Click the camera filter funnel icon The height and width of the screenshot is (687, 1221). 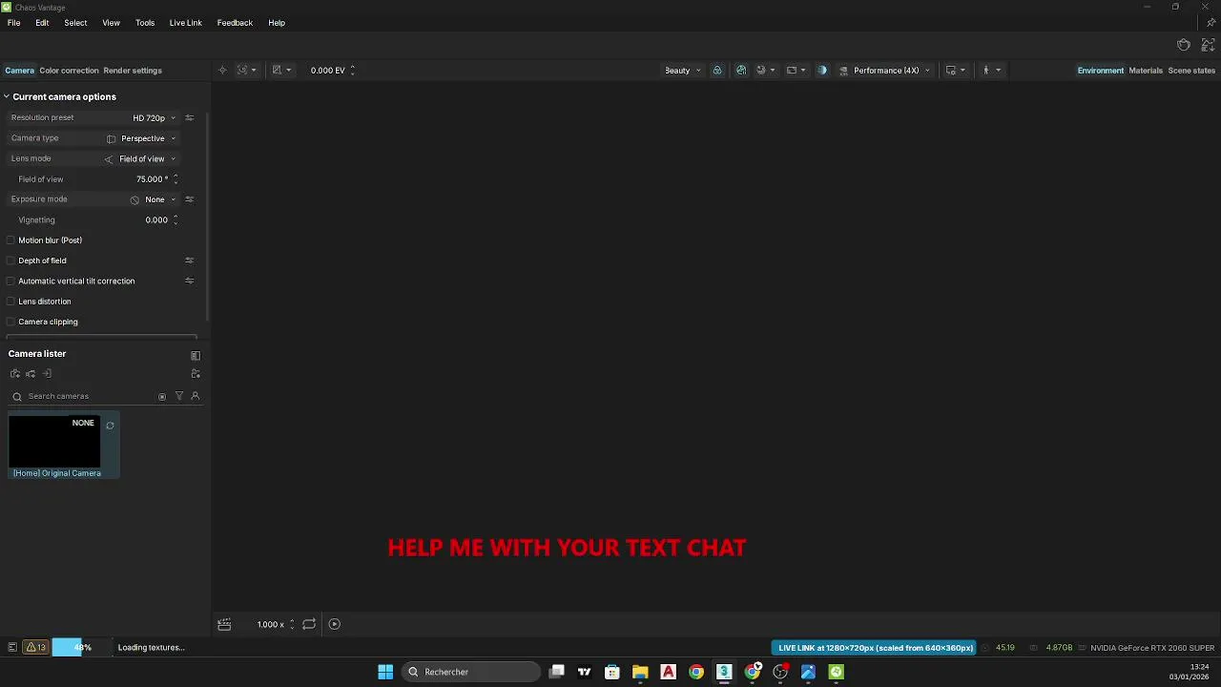[178, 396]
